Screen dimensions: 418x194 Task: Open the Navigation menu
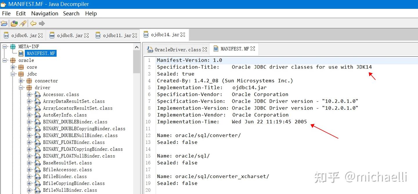click(x=44, y=13)
